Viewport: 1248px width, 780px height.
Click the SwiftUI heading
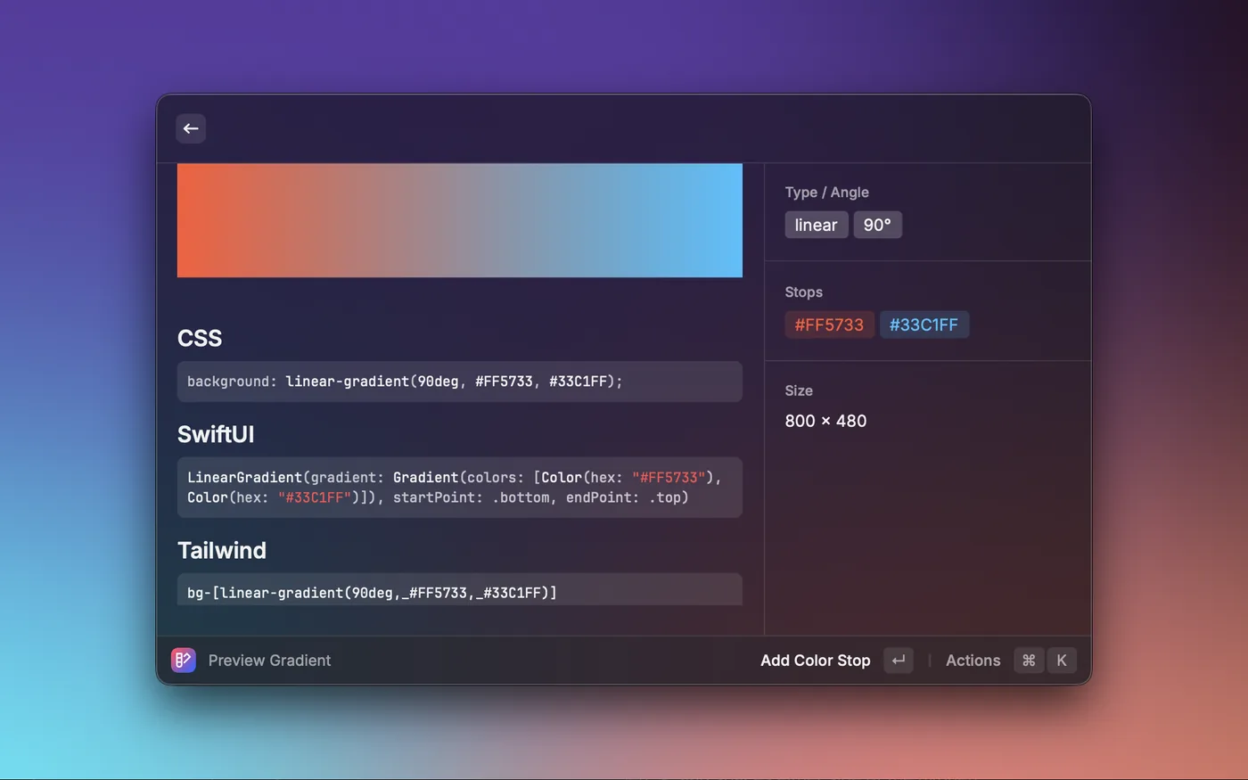click(x=216, y=434)
